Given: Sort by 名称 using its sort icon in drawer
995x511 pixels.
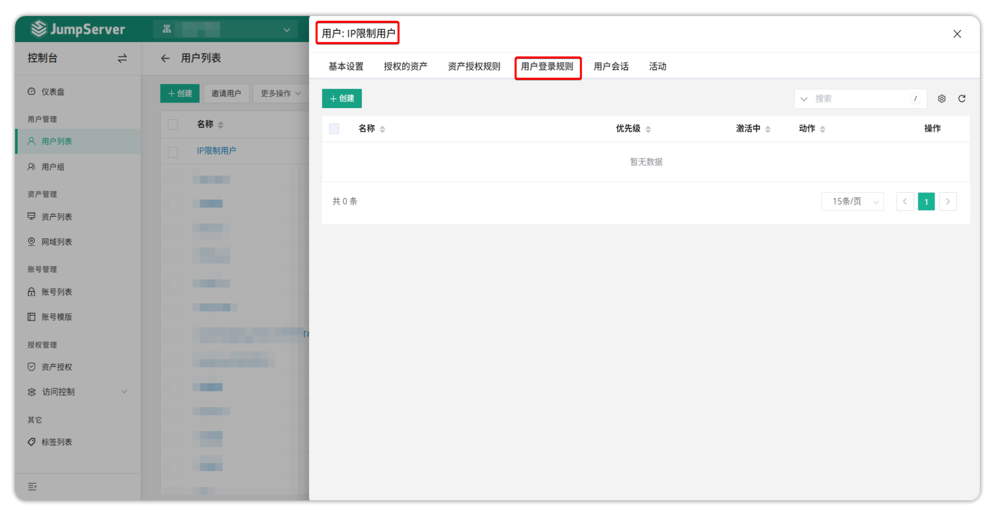Looking at the screenshot, I should click(382, 129).
